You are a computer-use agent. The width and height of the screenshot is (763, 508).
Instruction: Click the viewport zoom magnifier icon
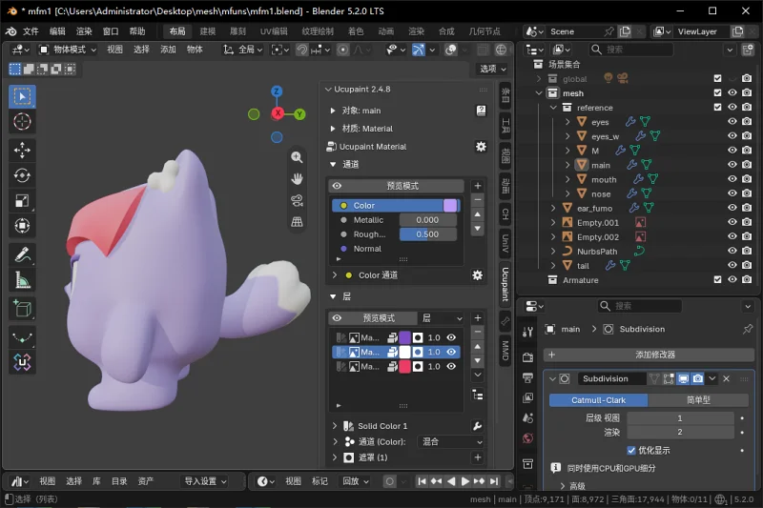297,157
